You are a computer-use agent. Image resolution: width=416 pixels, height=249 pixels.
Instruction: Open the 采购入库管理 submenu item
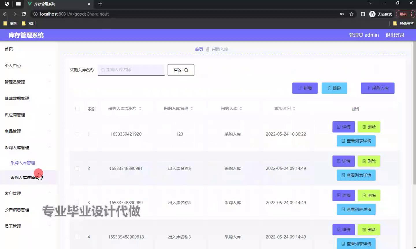(23, 163)
